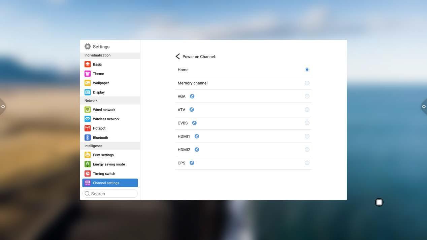The image size is (427, 240).
Task: Select the ATV radio button
Action: [x=307, y=110]
